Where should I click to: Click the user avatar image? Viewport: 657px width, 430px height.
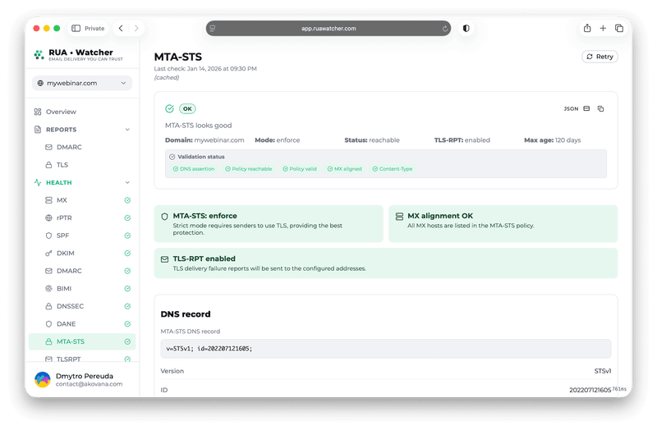point(43,379)
